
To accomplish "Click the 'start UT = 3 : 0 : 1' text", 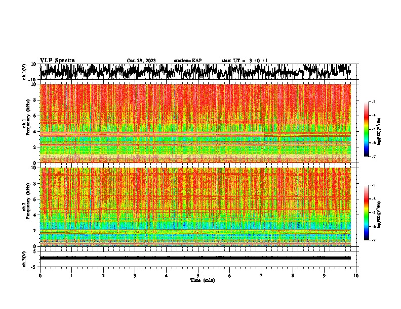I will (245, 61).
